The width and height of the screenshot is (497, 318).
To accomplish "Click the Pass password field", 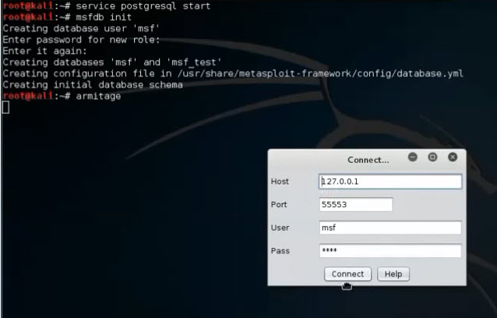I will point(390,250).
